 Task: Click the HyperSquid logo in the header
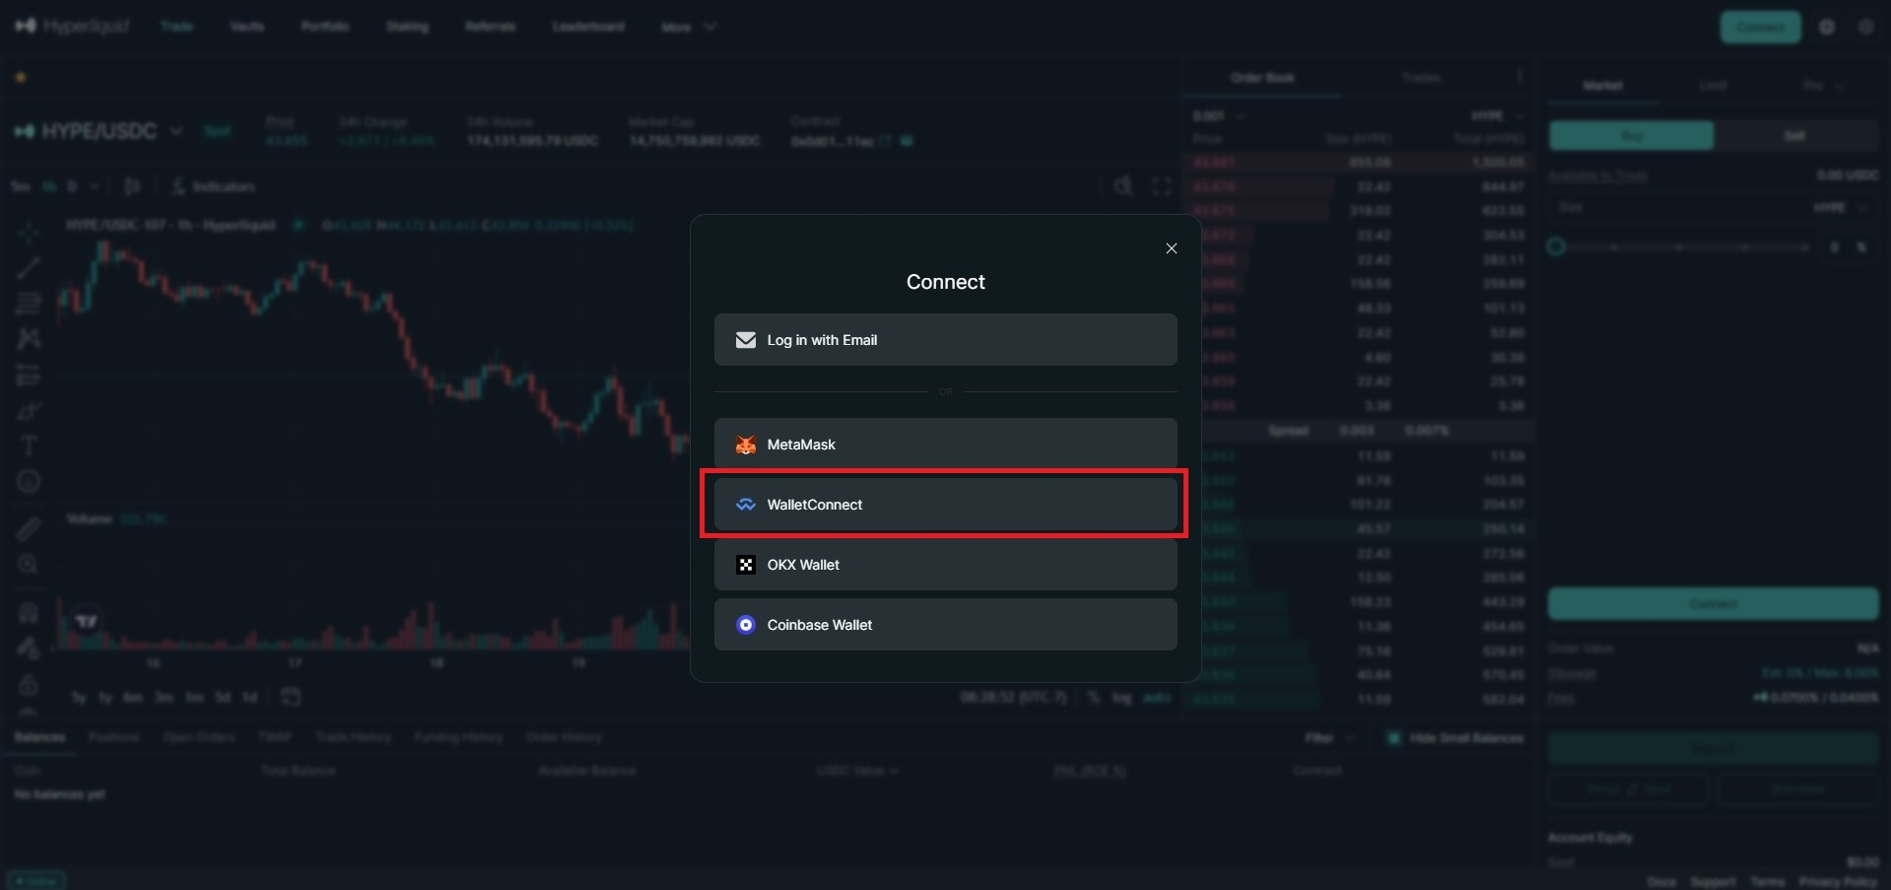72,26
